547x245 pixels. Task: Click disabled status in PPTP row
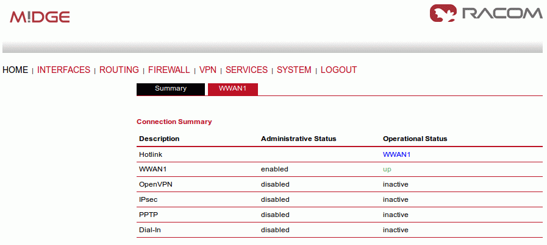pos(275,215)
